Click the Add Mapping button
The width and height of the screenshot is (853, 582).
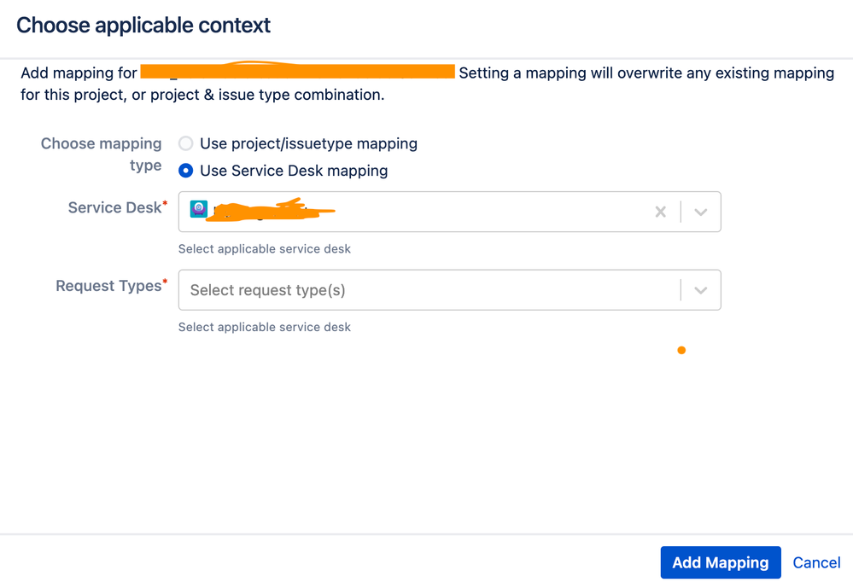coord(720,562)
